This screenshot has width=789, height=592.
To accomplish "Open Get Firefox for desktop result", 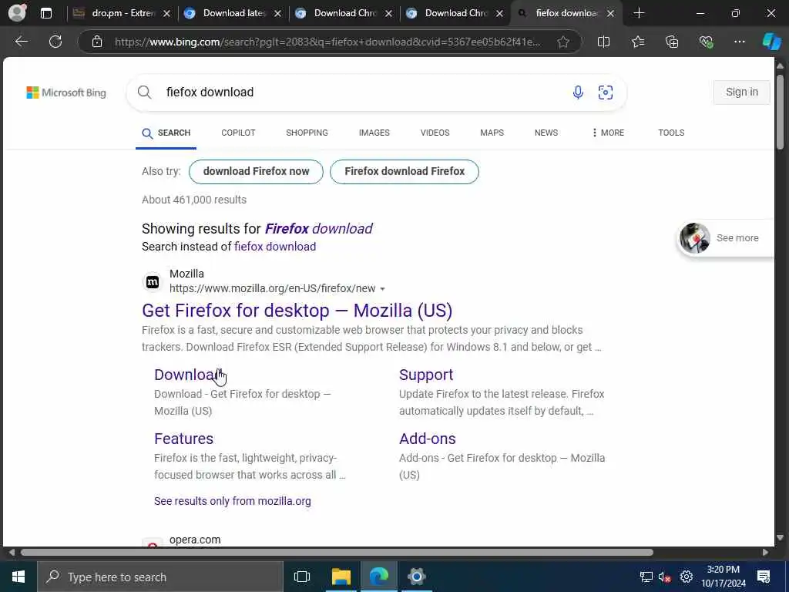I will click(297, 311).
